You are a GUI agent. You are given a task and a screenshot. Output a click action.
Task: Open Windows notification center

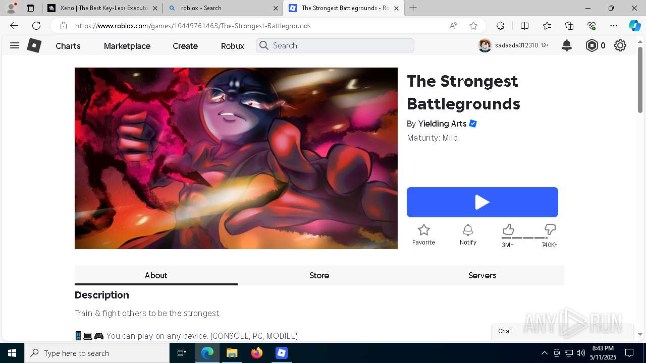pyautogui.click(x=629, y=353)
